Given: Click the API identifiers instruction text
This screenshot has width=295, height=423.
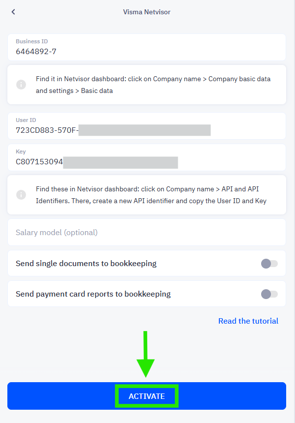Looking at the screenshot, I should click(x=151, y=195).
